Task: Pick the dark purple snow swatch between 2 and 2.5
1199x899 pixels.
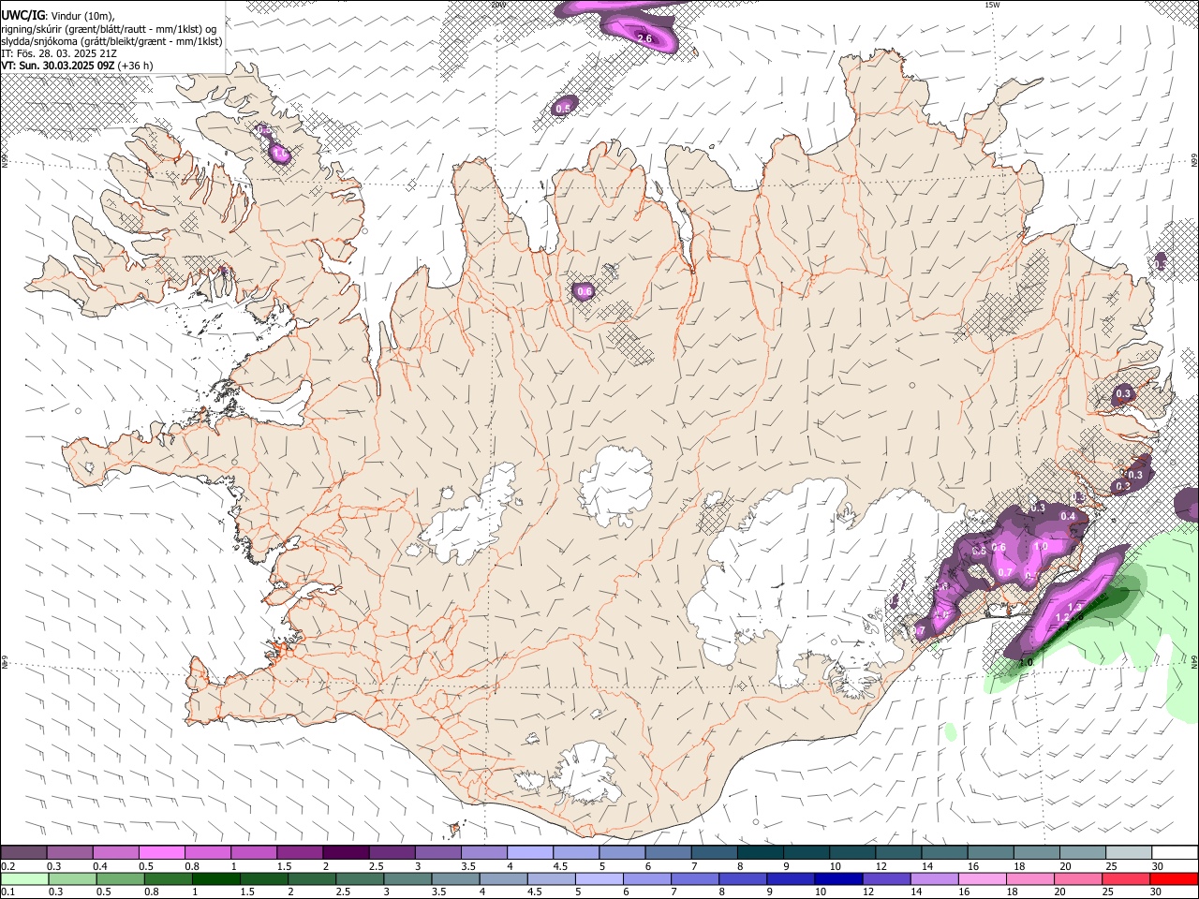Action: [345, 853]
